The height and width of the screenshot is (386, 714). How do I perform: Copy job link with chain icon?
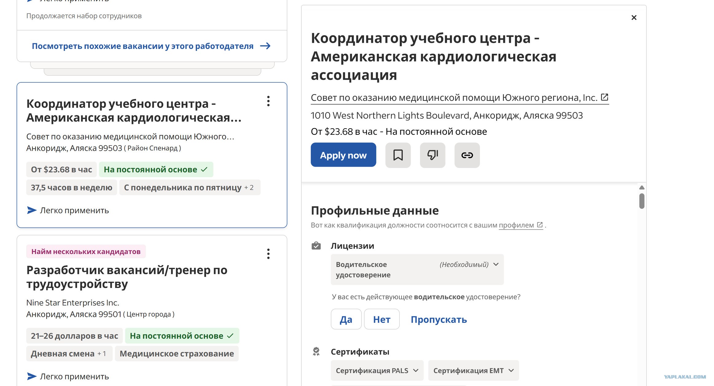467,155
